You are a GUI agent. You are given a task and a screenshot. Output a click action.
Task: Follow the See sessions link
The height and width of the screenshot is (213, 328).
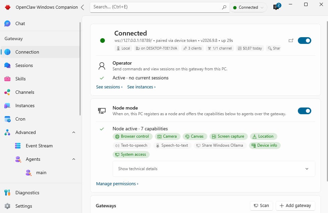point(109,87)
